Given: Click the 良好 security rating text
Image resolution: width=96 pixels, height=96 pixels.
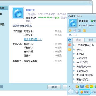Looking at the screenshot, I should 57,18.
